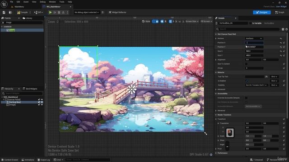
Task: Open the Fill Screen dropdown
Action: [x=206, y=21]
